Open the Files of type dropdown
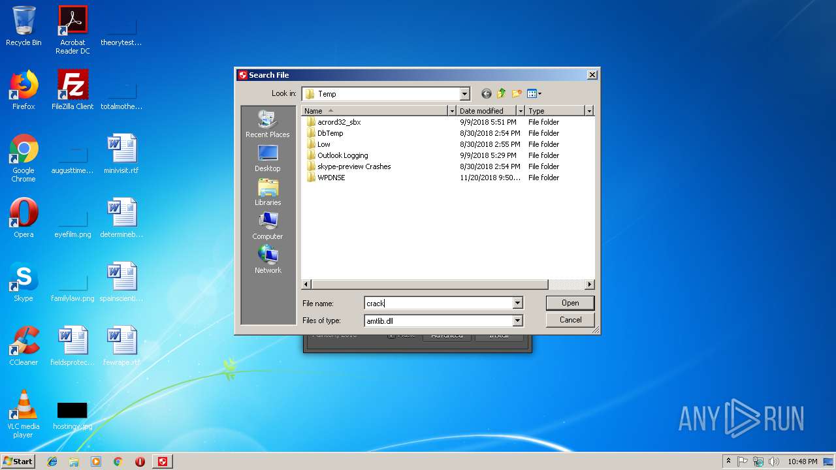The height and width of the screenshot is (470, 836). [x=517, y=321]
